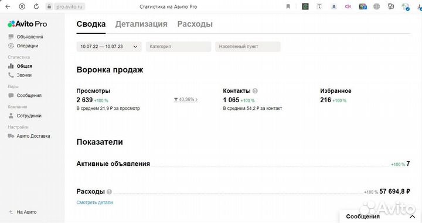This screenshot has height=223, width=422.
Task: Follow the На Авито link
Action: pyautogui.click(x=26, y=212)
